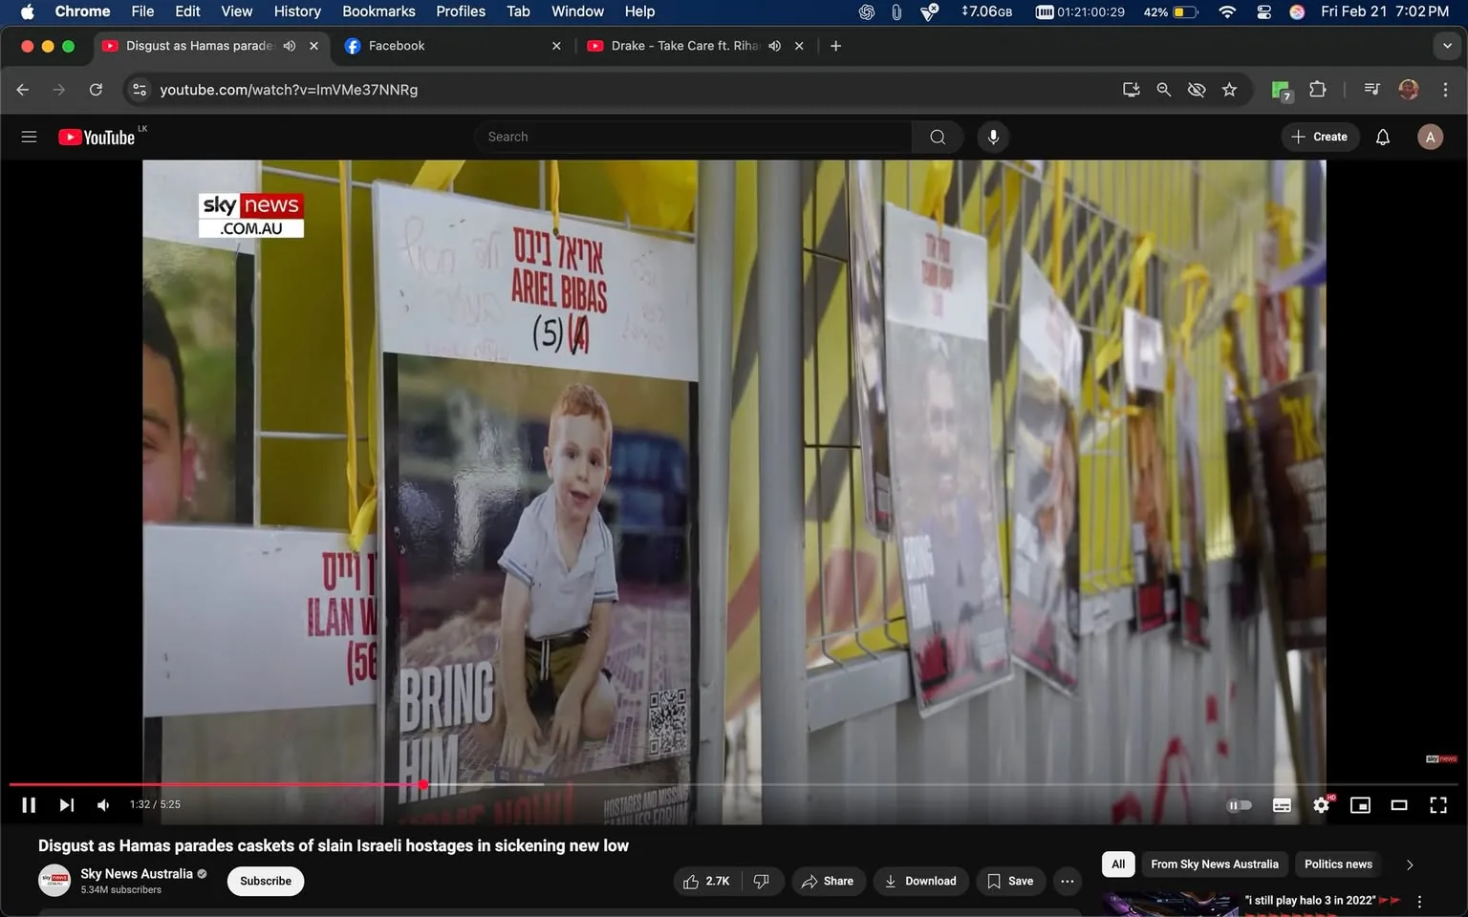Screen dimensions: 1468x917
Task: Open voice search on YouTube
Action: (993, 136)
